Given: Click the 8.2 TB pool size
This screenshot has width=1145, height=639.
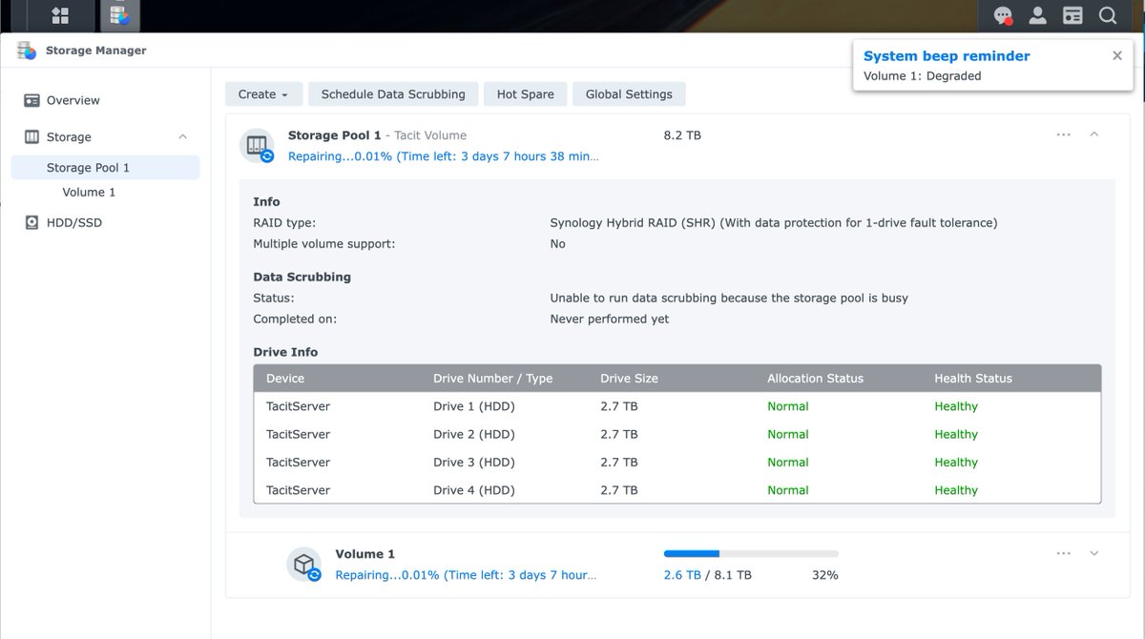Looking at the screenshot, I should click(682, 135).
